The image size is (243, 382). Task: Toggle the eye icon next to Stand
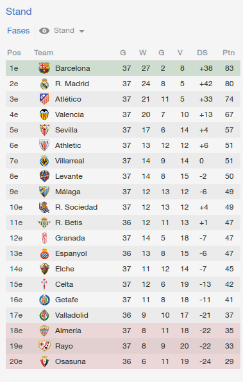click(44, 31)
